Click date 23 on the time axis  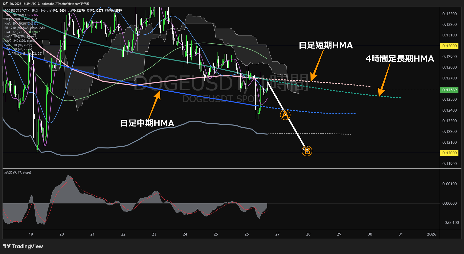click(x=154, y=234)
